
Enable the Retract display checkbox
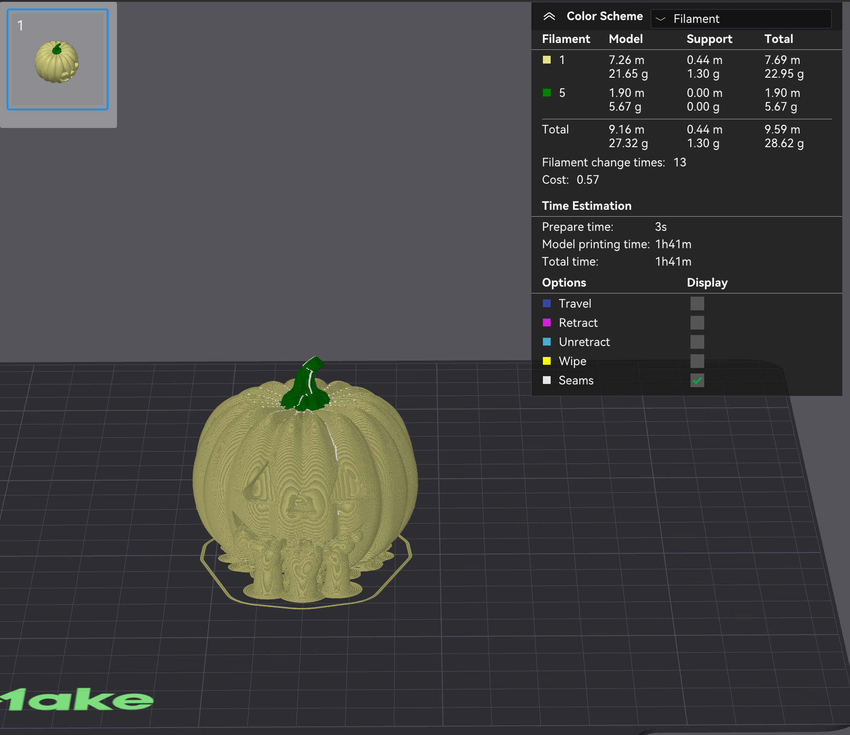click(697, 323)
